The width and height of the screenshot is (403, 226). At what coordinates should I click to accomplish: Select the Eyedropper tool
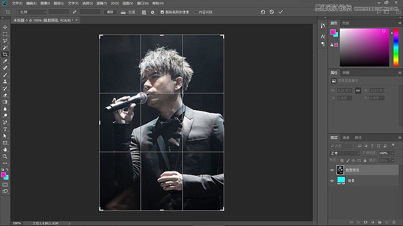click(5, 61)
